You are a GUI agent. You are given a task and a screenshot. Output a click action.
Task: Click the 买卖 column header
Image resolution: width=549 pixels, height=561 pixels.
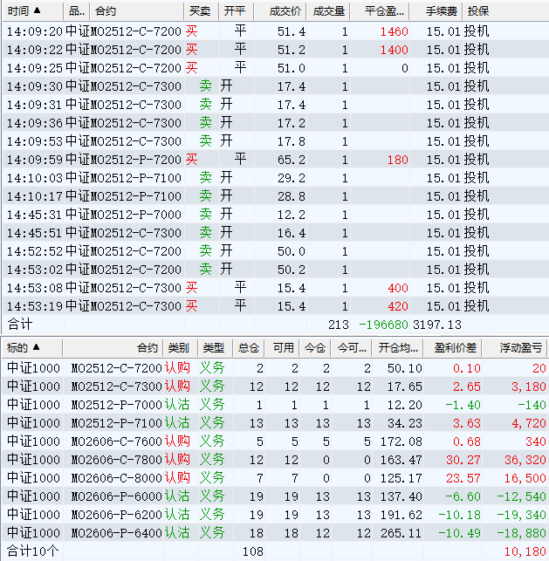click(201, 11)
